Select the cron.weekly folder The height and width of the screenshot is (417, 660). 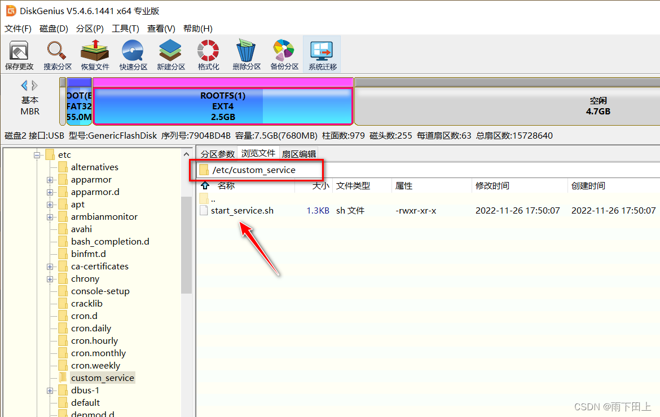[95, 366]
